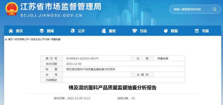Image resolution: width=223 pixels, height=105 pixels.
Task: Click the home icon beside 首页
Action: click(11, 31)
